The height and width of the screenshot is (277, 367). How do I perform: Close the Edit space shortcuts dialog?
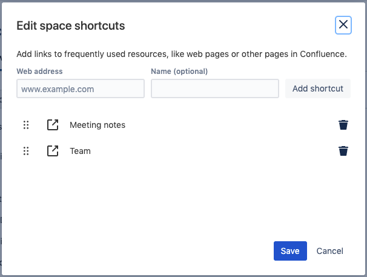tap(343, 25)
